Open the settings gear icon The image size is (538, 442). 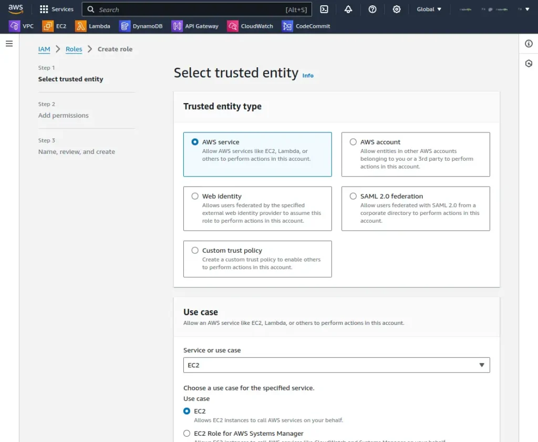(x=396, y=9)
